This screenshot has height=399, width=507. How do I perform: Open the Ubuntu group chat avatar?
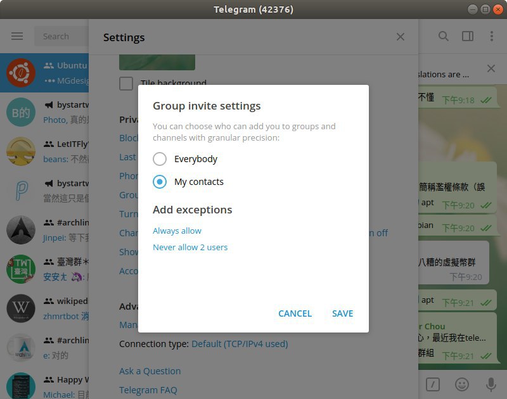point(21,73)
